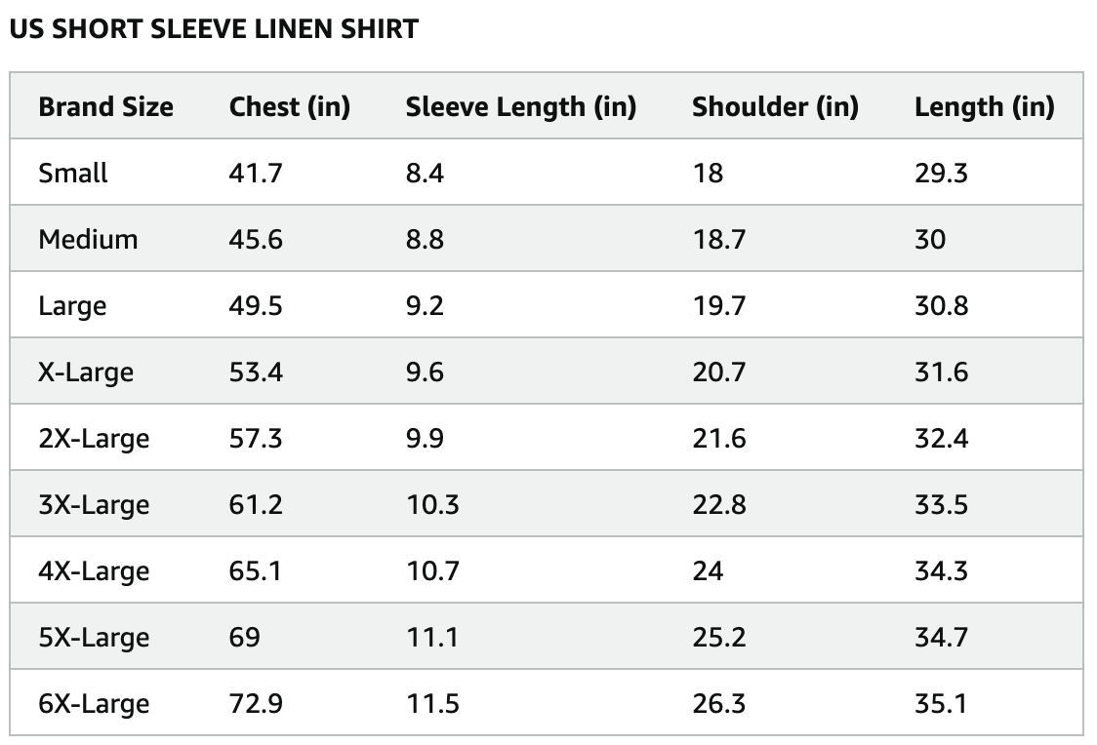Viewport: 1097px width, 745px height.
Task: Click the Length (in) column header
Action: 984,106
